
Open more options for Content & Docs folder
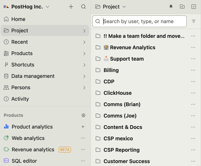(193, 127)
